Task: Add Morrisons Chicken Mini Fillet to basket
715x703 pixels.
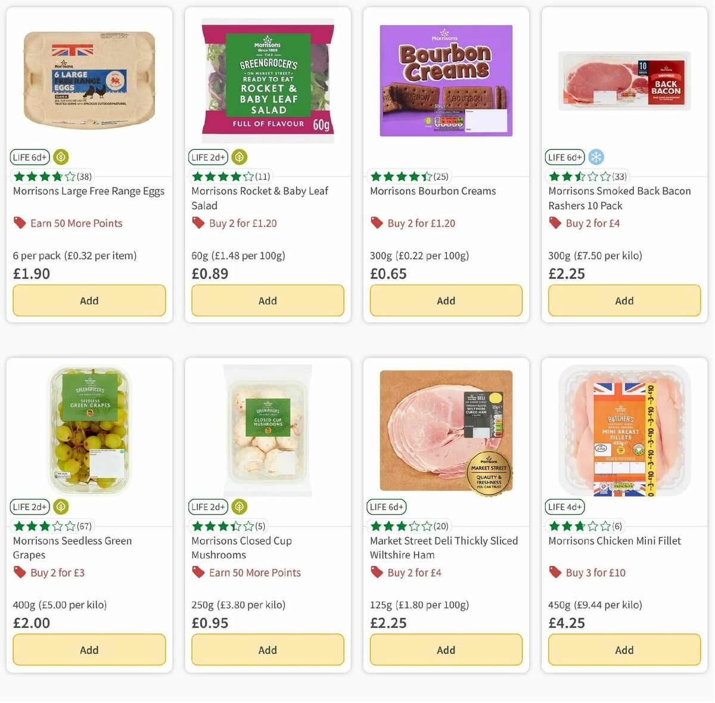Action: (623, 650)
